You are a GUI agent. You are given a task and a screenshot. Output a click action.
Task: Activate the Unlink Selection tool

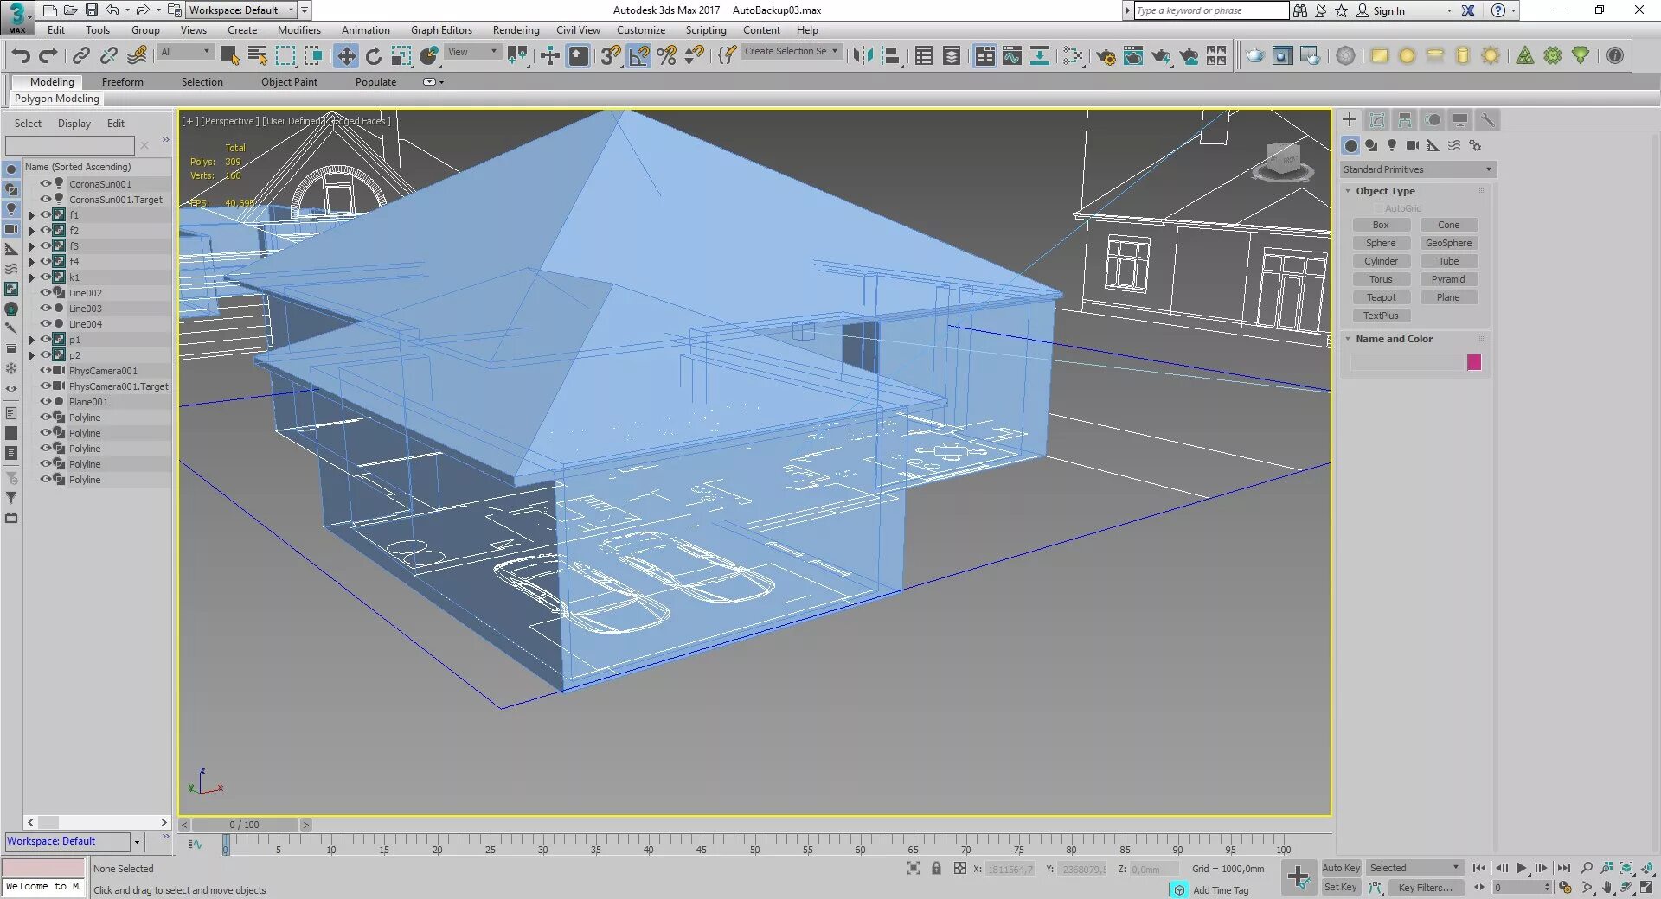(x=108, y=56)
